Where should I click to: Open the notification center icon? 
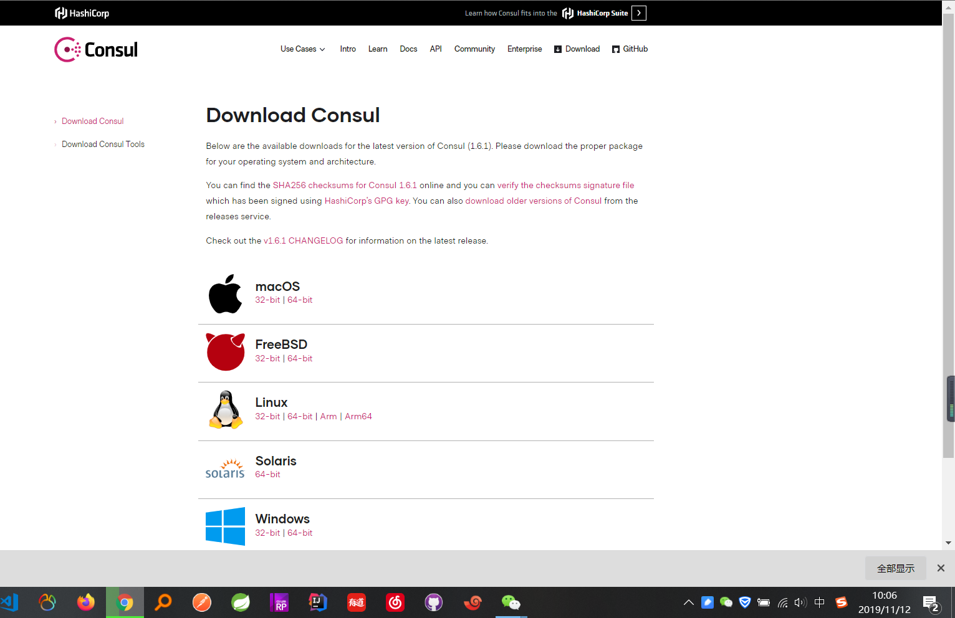[x=931, y=603]
